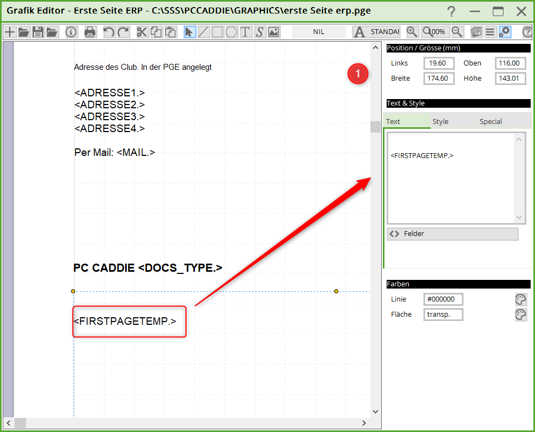This screenshot has width=535, height=432.
Task: Open color picker for Fläche
Action: [x=520, y=315]
